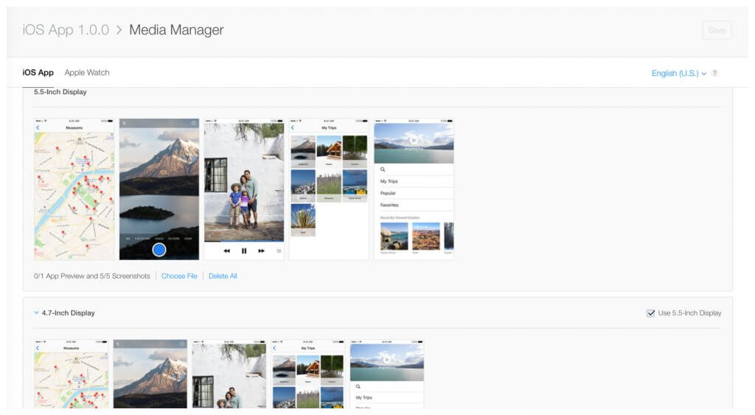
Task: Click the '0/1 App Preview and 5/5 Screenshots' text
Action: (92, 276)
